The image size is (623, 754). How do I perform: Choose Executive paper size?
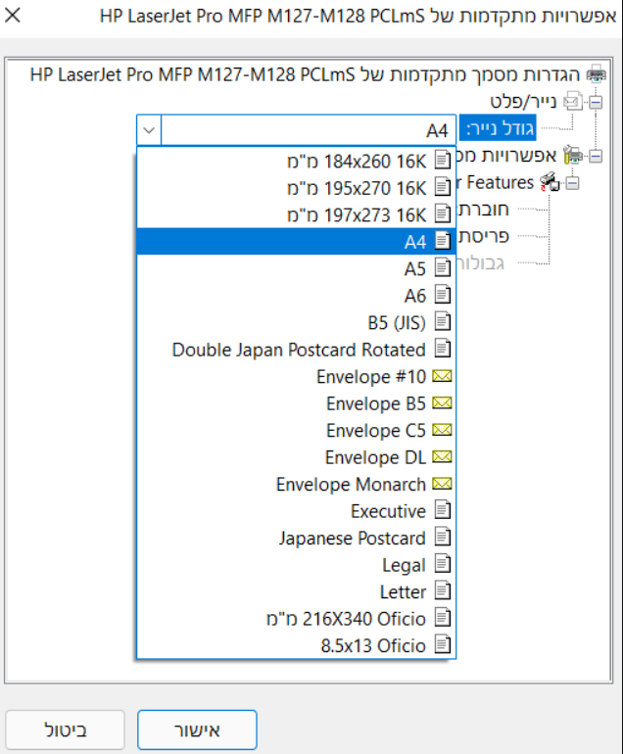(297, 511)
